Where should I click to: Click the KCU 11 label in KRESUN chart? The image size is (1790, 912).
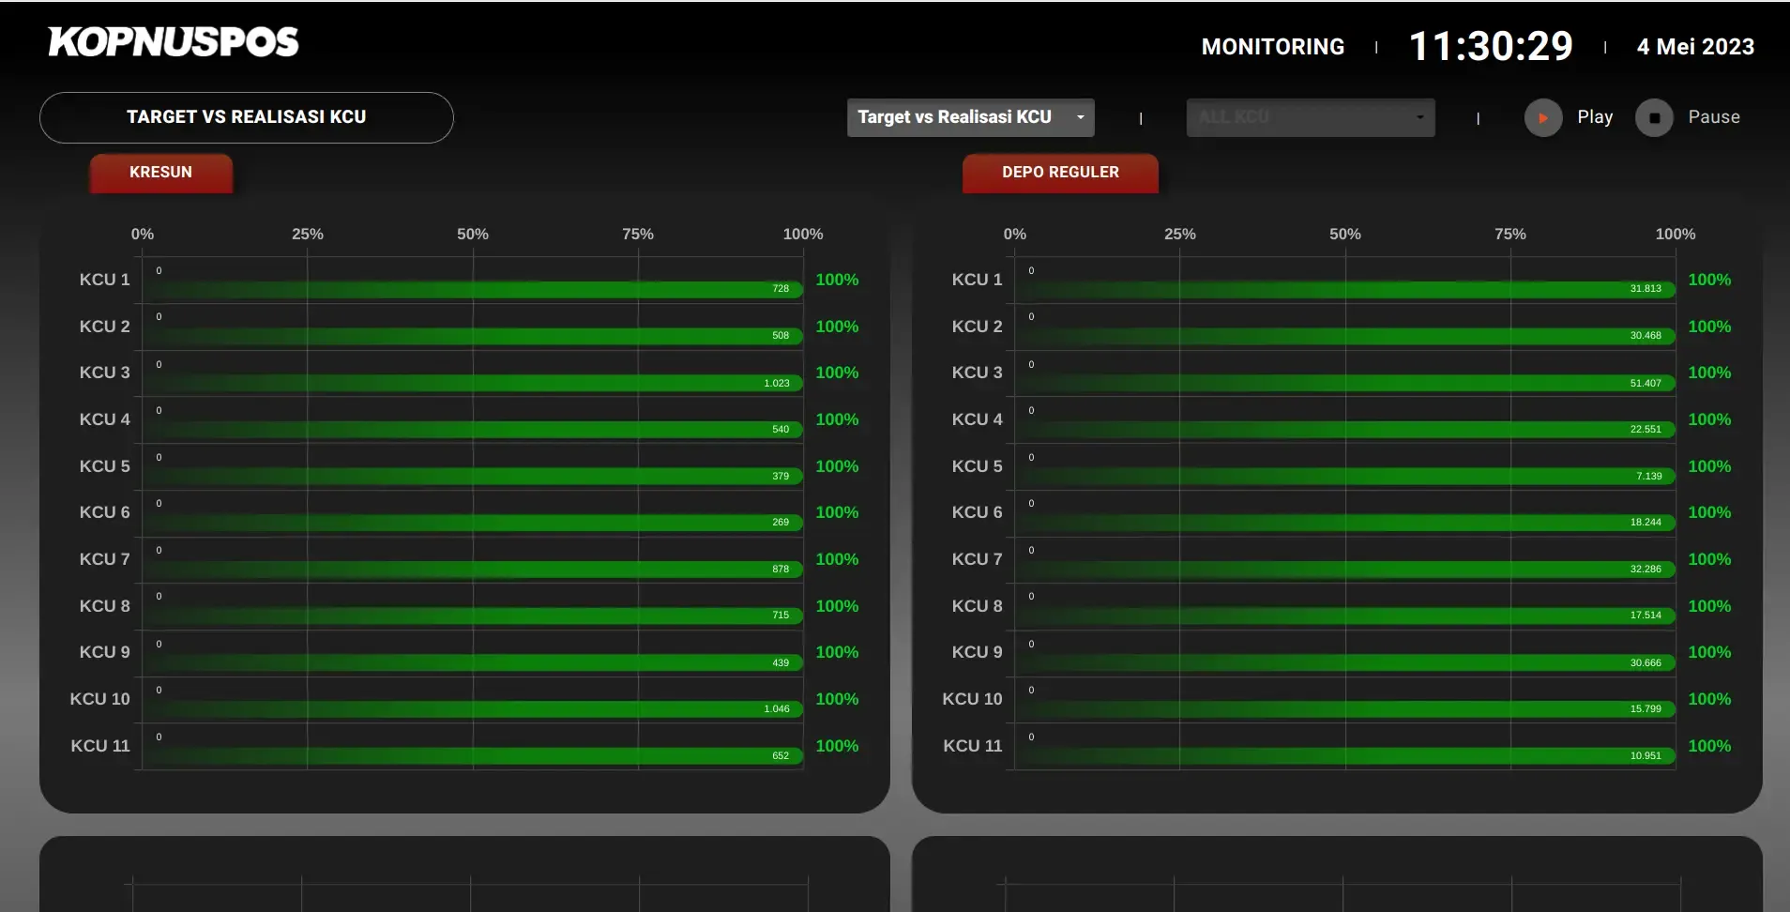click(x=100, y=746)
